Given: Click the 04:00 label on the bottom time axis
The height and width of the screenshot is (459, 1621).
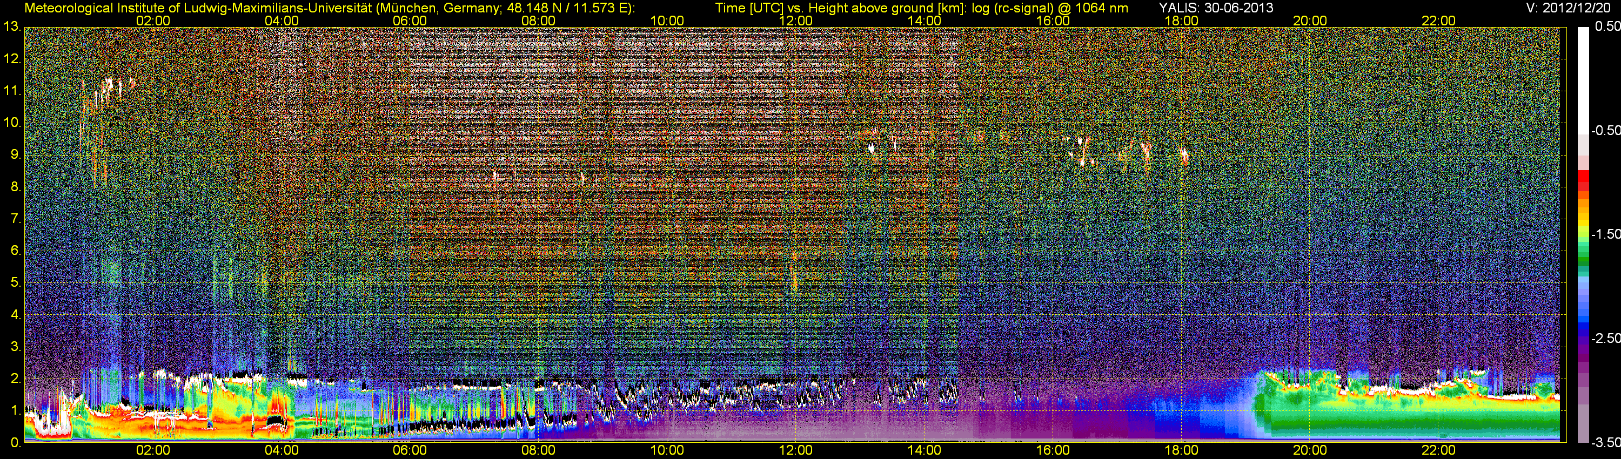Looking at the screenshot, I should tap(282, 450).
